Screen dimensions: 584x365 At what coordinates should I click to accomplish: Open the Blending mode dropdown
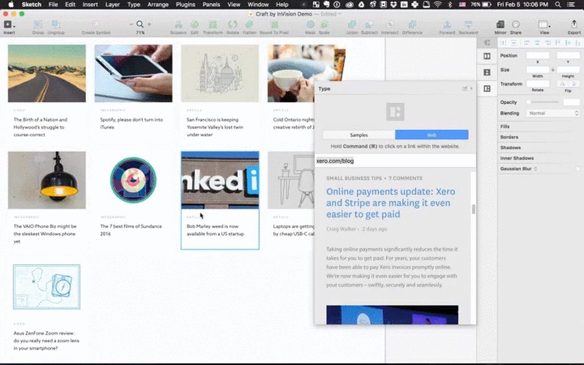click(553, 113)
